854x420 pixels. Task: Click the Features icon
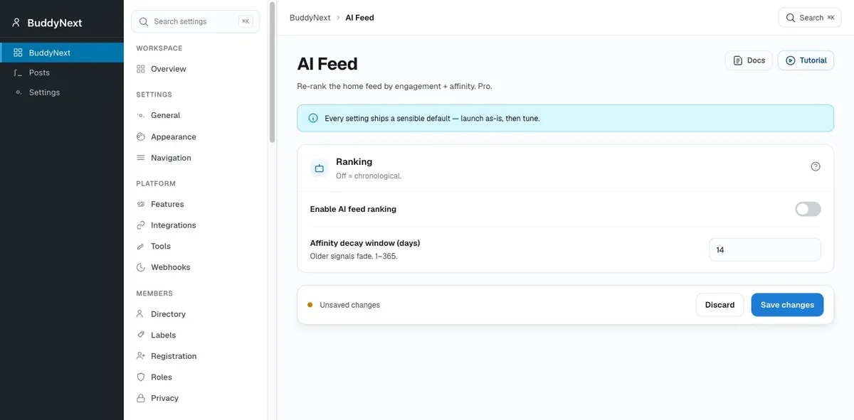click(x=141, y=204)
